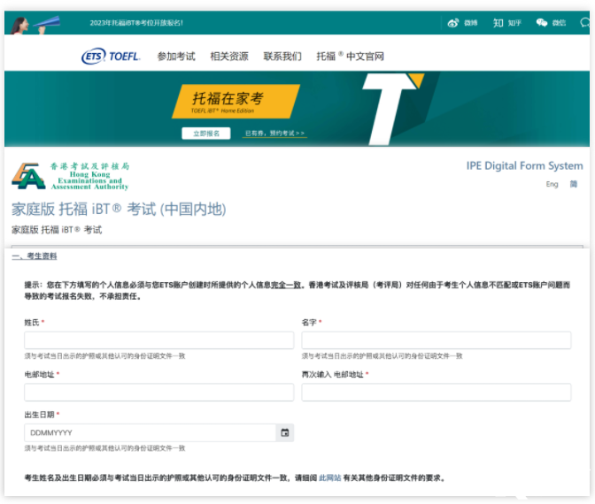Click the 托福在家考 banner

click(x=236, y=102)
